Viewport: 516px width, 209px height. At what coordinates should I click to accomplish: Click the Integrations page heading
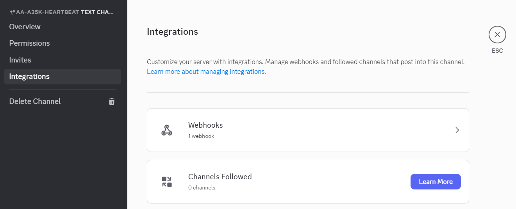click(x=172, y=32)
